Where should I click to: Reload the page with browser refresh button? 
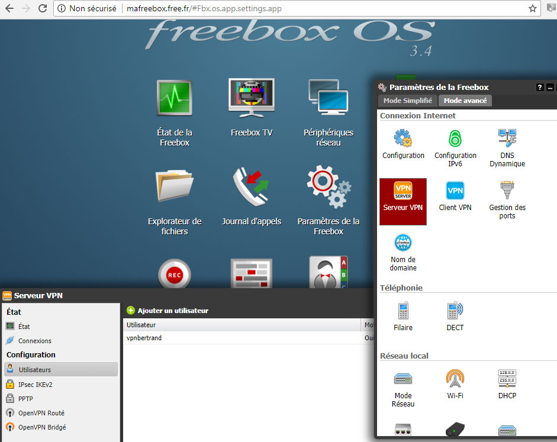coord(43,8)
